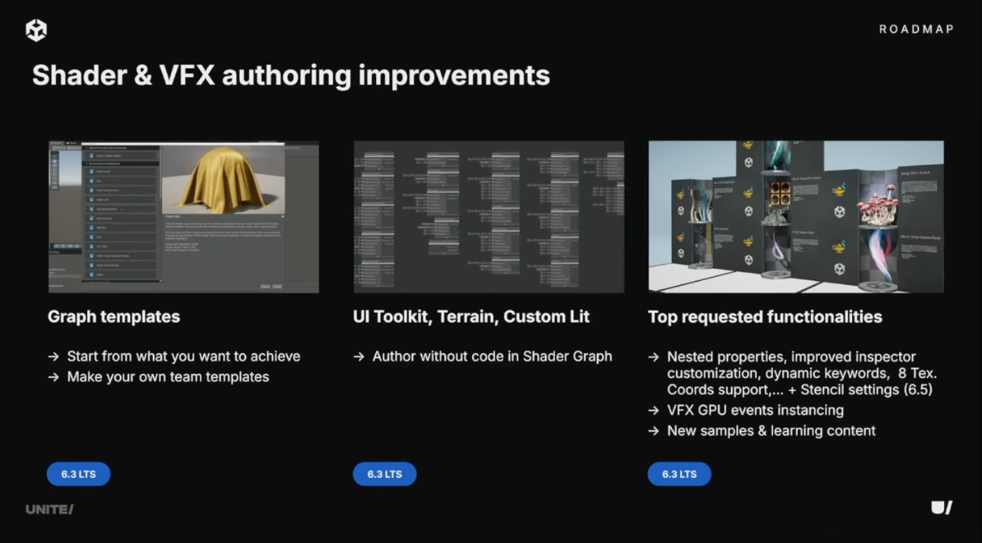Click the 6.3 LTS badge under Graph templates

point(79,474)
